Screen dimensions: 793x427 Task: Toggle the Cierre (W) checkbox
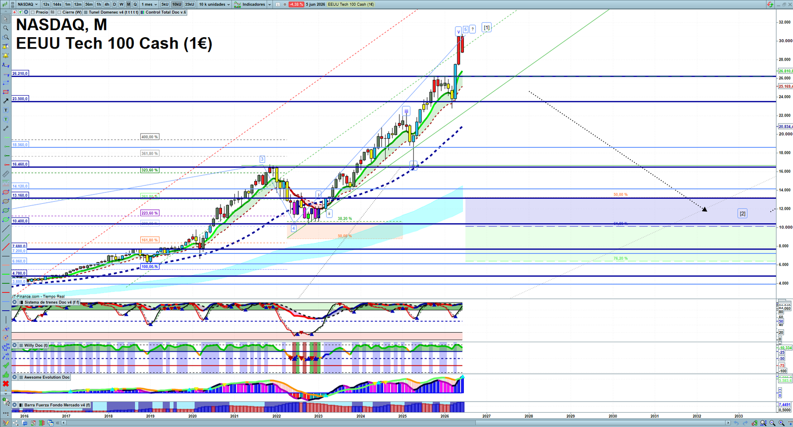[x=59, y=12]
